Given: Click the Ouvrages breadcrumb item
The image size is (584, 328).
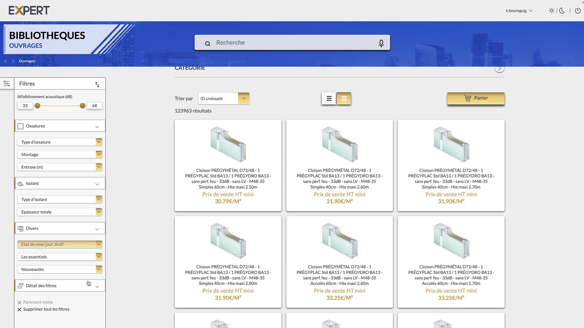Looking at the screenshot, I should pyautogui.click(x=27, y=61).
